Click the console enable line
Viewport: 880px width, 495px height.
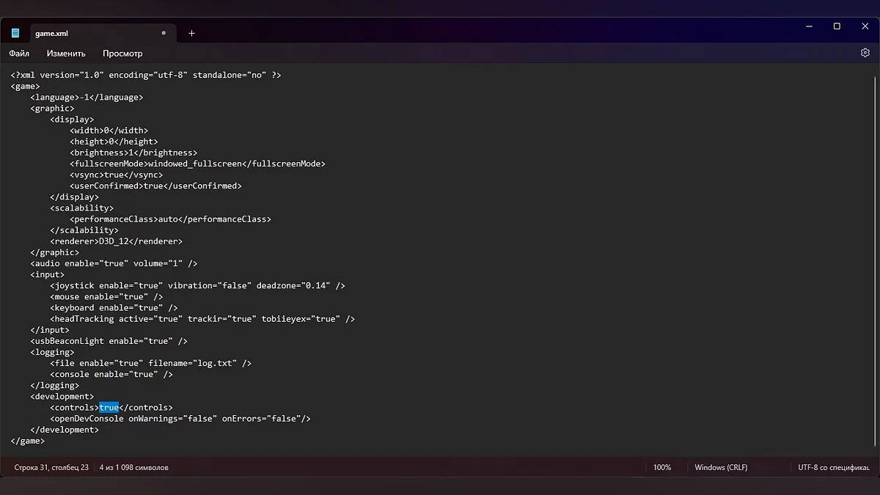click(111, 374)
